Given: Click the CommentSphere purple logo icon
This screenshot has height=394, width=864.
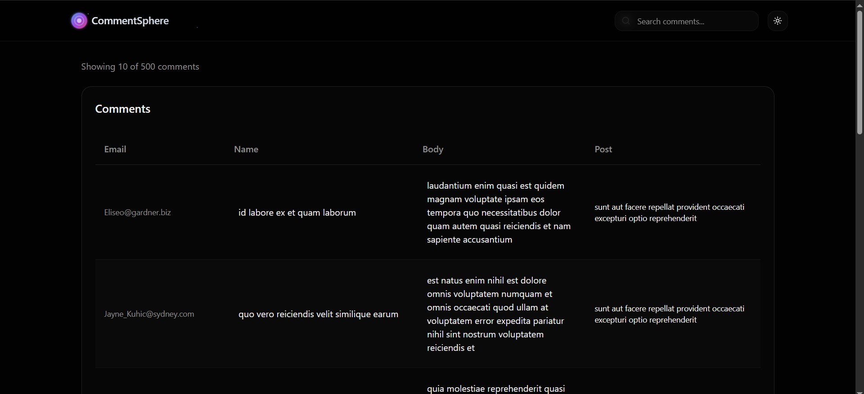Looking at the screenshot, I should (x=79, y=21).
